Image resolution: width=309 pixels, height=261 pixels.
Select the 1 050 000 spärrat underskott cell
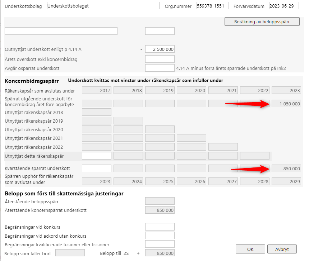286,104
